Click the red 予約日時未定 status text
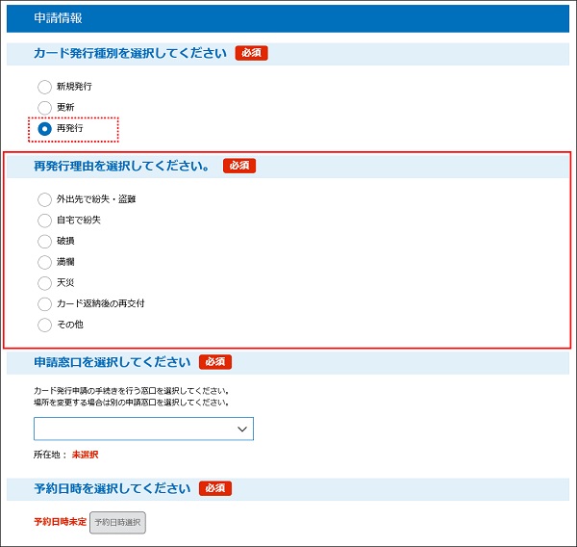 (x=60, y=522)
